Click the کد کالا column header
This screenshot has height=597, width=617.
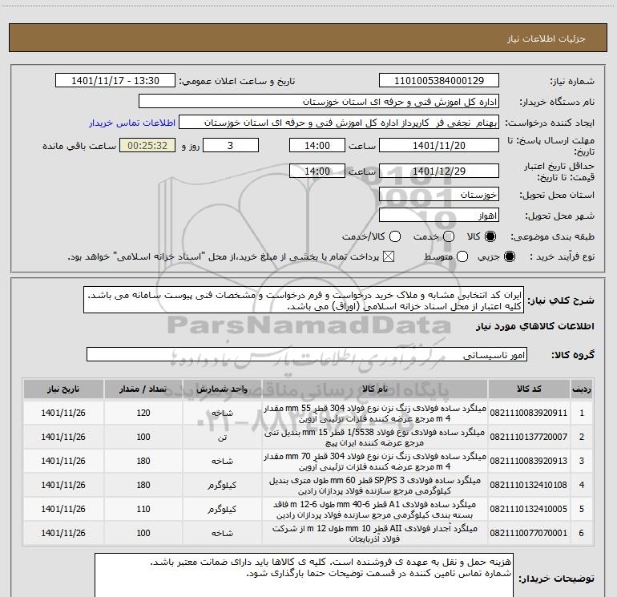point(529,389)
